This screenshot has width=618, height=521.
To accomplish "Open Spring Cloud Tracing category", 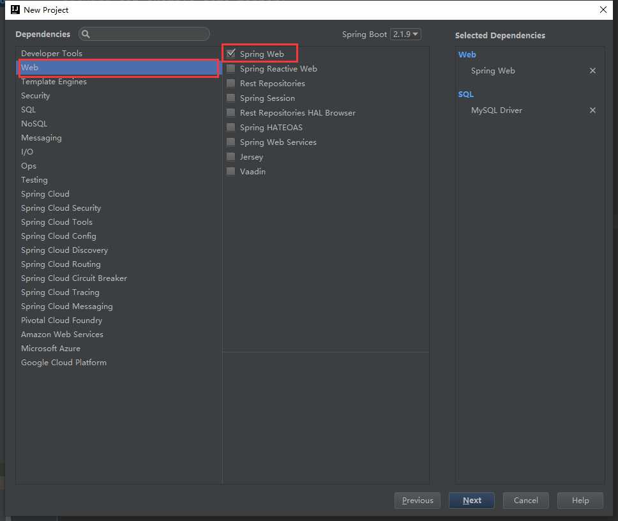I will tap(119, 292).
